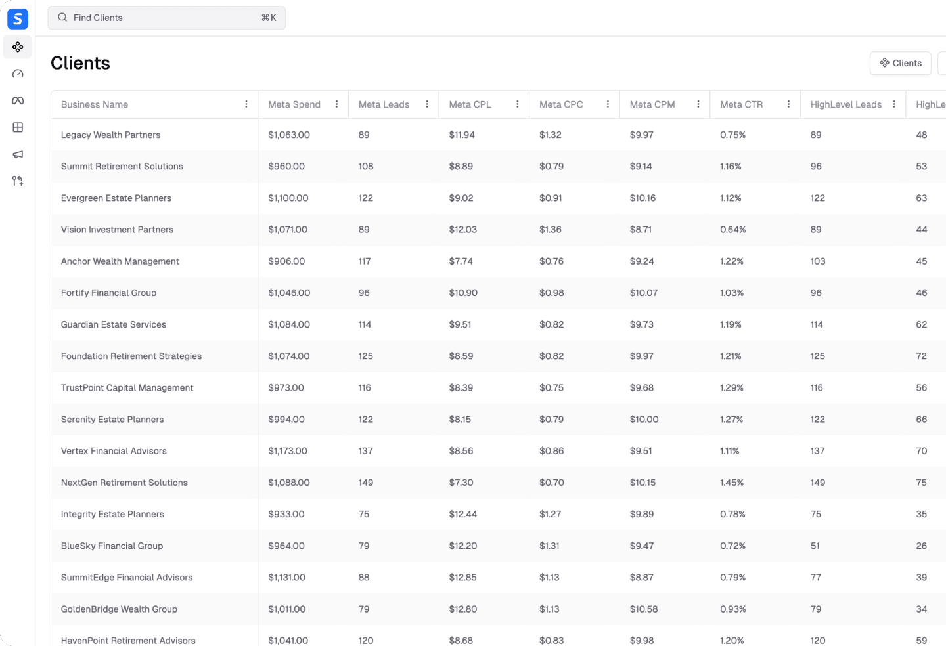The image size is (946, 646).
Task: Select the megaphone campaigns icon
Action: tap(17, 154)
